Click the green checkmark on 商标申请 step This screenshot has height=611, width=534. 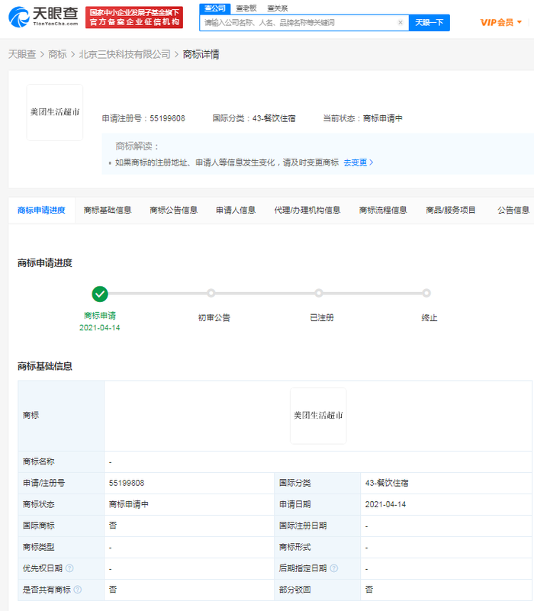point(100,294)
